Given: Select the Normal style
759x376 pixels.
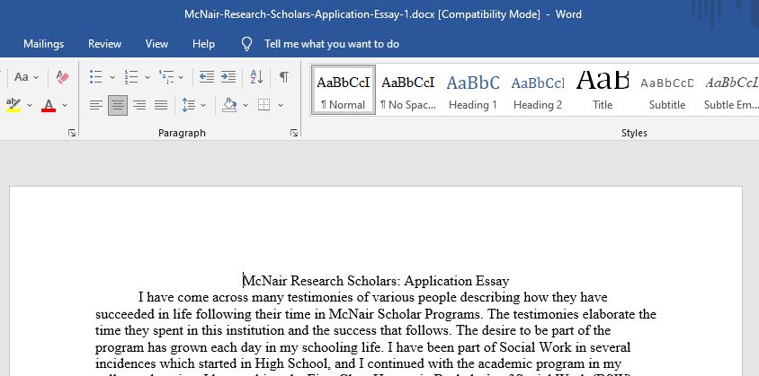Looking at the screenshot, I should click(344, 91).
